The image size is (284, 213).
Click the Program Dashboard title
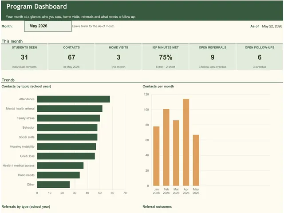tap(36, 7)
